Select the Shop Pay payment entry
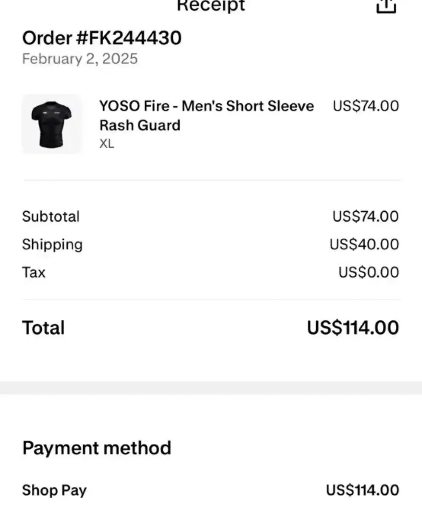Screen dimensions: 422x510 click(x=54, y=490)
